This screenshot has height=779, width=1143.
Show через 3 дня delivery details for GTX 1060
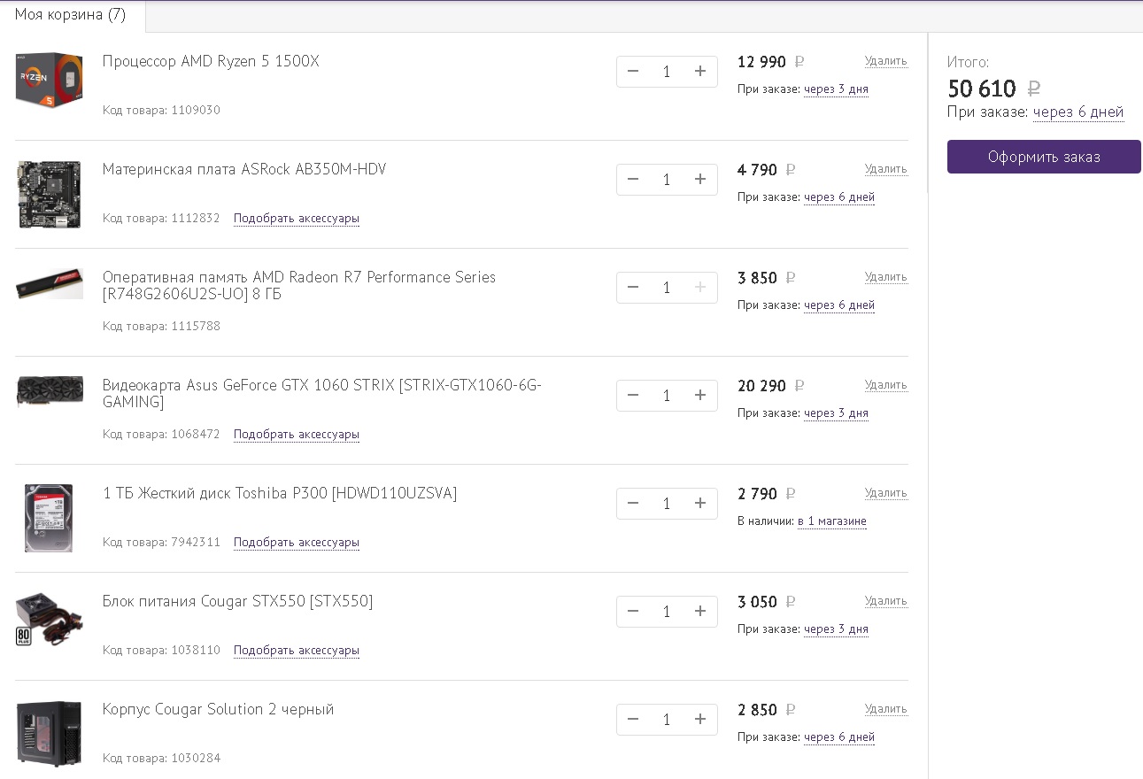tap(836, 413)
